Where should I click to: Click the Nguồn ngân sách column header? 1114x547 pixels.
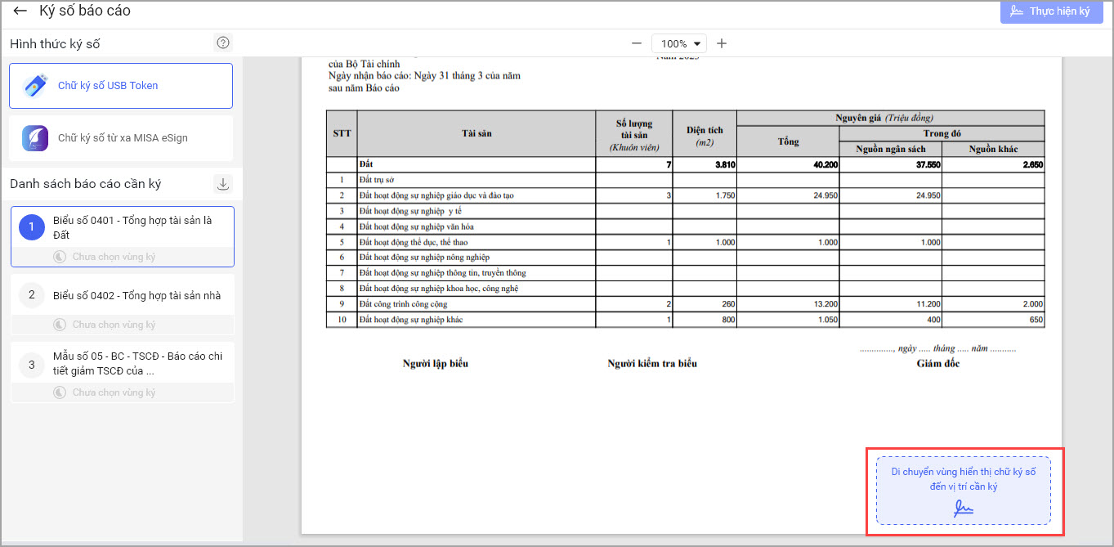coord(891,149)
